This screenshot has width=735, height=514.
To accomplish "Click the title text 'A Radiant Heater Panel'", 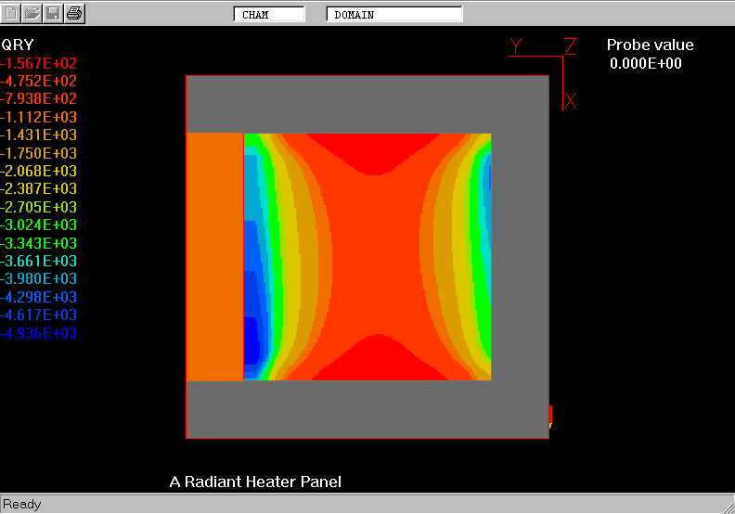I will [255, 482].
